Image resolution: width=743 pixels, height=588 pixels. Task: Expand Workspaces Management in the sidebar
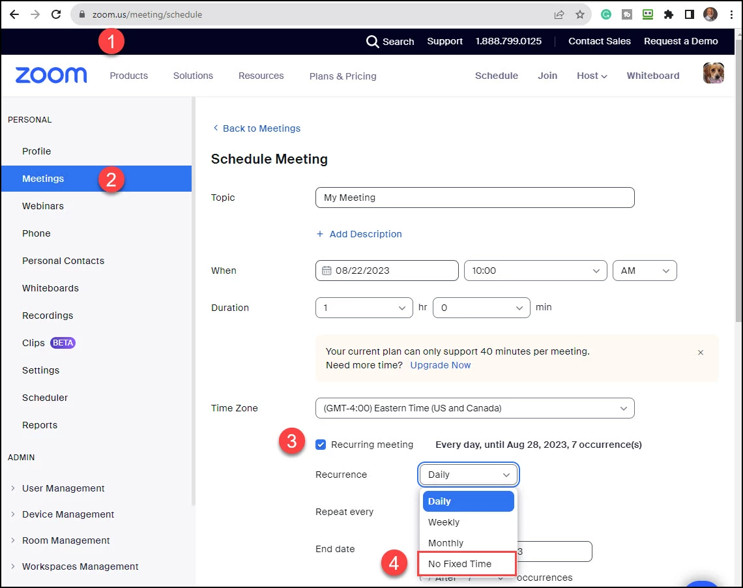click(x=13, y=566)
